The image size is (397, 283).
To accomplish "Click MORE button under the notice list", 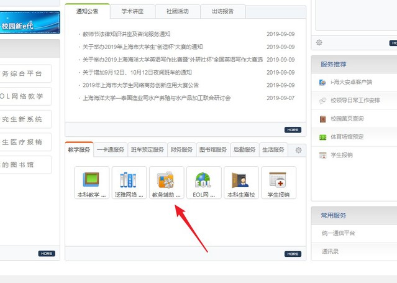I will coord(293,129).
